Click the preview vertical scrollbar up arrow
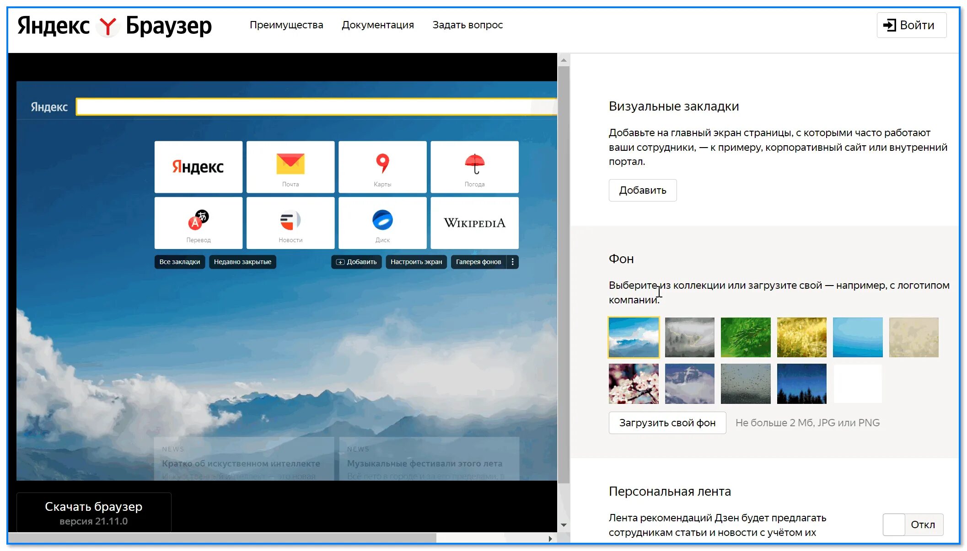This screenshot has height=551, width=967. coord(564,60)
